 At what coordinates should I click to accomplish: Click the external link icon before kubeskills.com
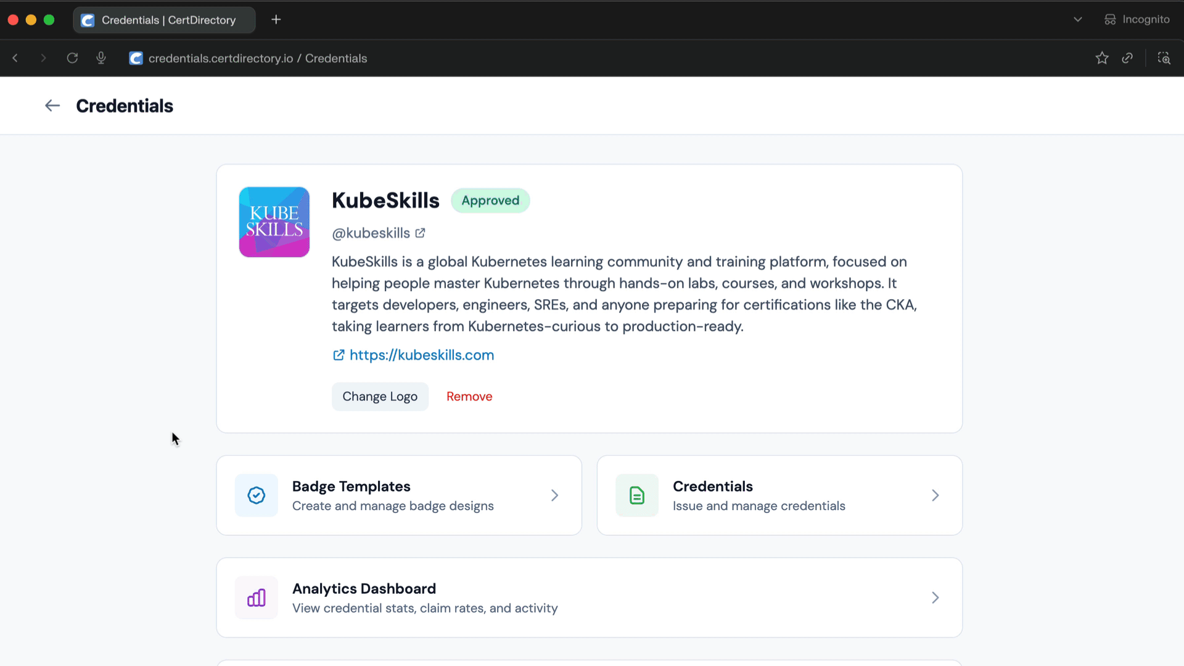[339, 355]
